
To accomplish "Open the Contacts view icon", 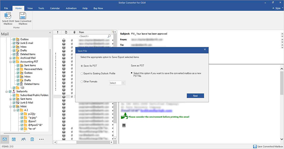I will 23,139.
